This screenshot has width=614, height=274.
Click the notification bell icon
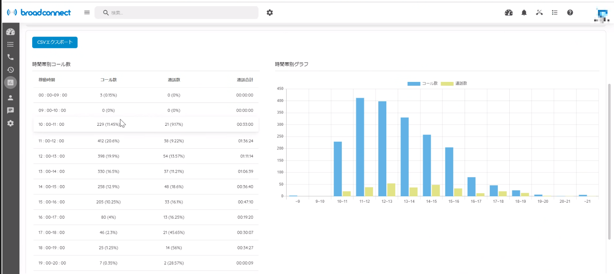coord(524,13)
